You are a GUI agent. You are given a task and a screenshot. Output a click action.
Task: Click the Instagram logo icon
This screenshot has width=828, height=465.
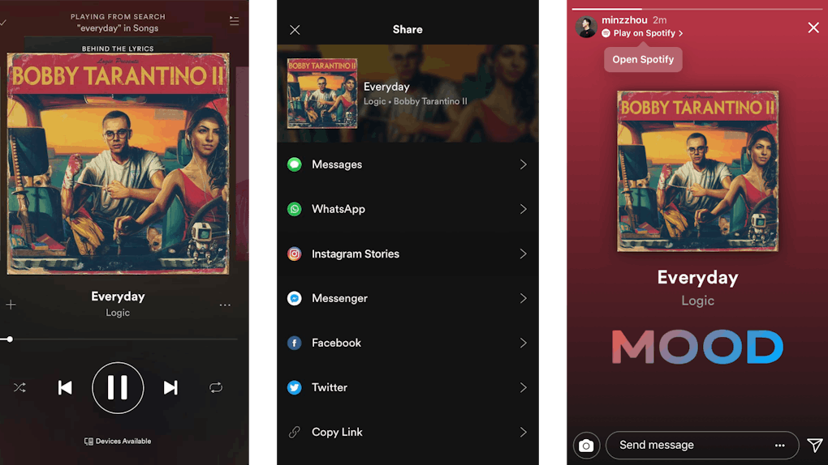295,254
